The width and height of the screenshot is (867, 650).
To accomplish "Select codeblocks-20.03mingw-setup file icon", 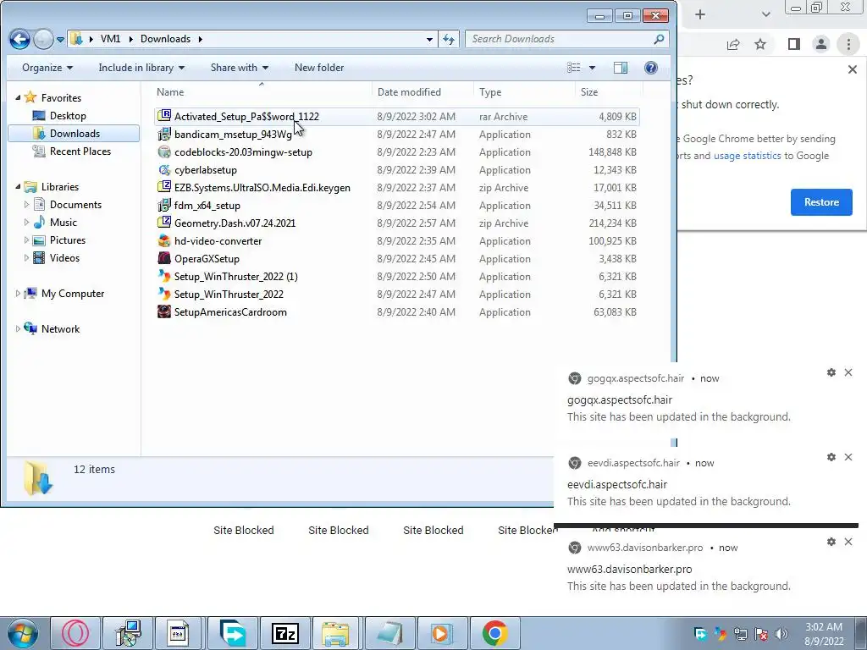I will [164, 151].
